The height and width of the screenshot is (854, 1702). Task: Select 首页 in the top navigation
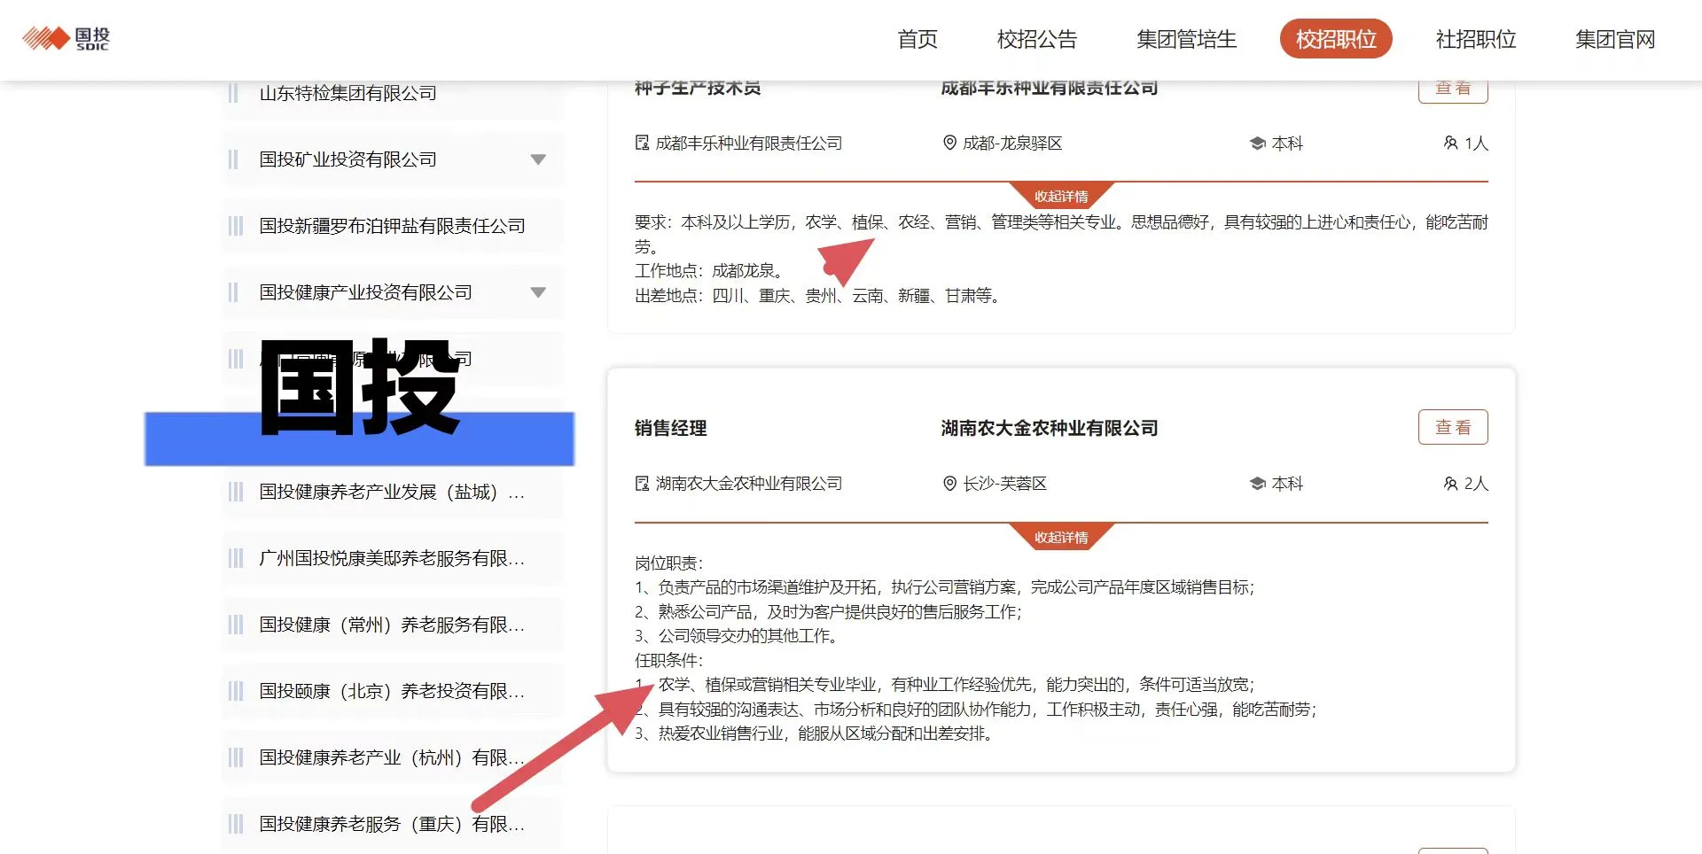(917, 40)
